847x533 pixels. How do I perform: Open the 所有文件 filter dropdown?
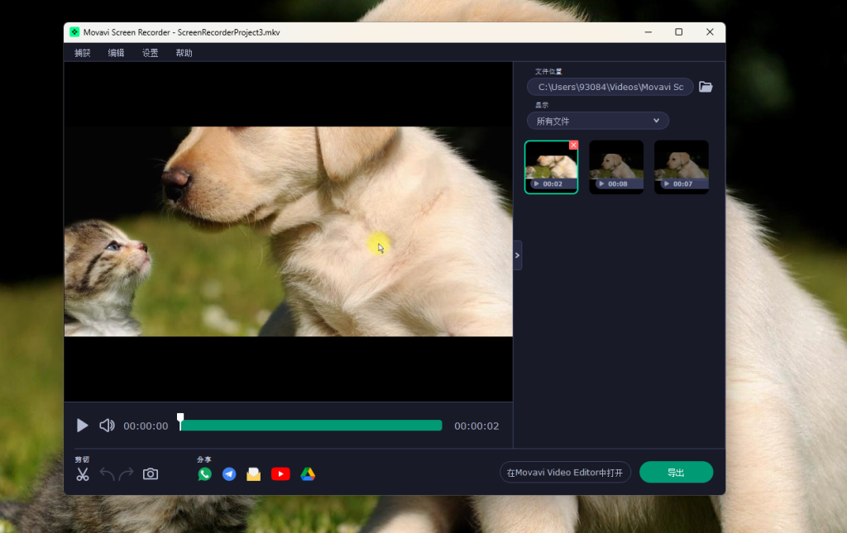click(x=597, y=120)
